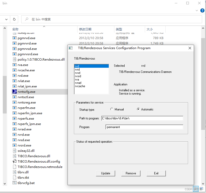Select Automatic startup type

pyautogui.click(x=138, y=109)
